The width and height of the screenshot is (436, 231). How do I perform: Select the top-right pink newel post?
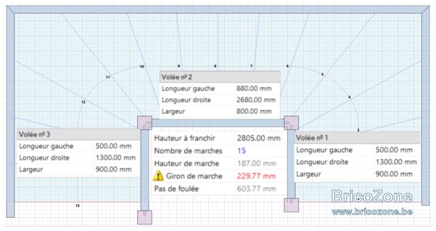click(292, 123)
